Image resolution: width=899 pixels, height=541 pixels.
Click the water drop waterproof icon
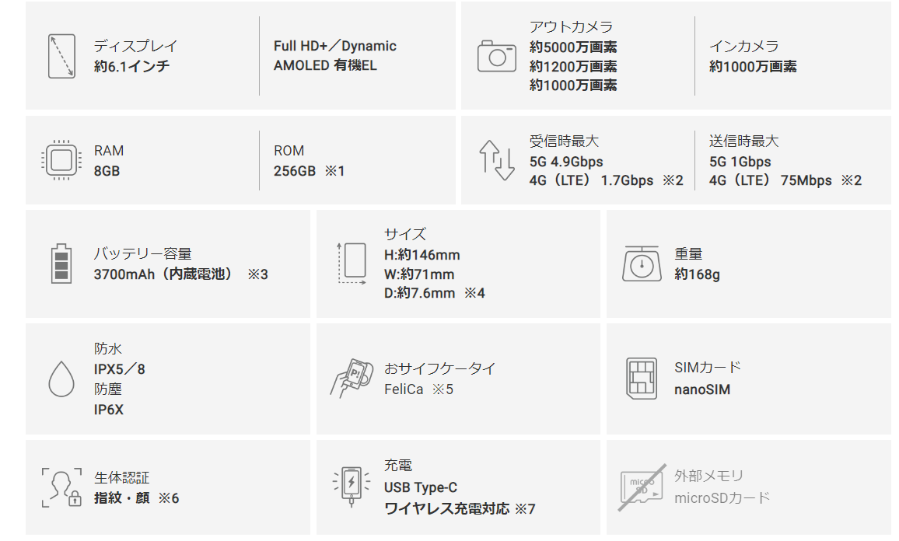coord(61,379)
